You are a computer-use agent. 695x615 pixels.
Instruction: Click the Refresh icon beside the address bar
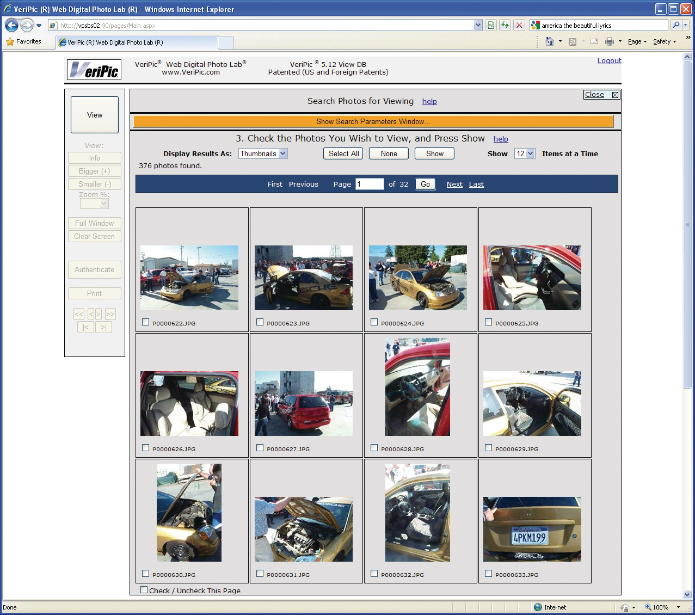pyautogui.click(x=505, y=25)
